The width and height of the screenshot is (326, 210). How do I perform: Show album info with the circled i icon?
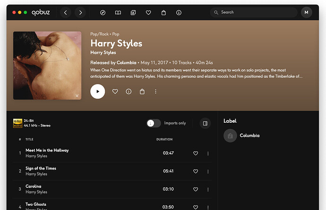pyautogui.click(x=129, y=92)
